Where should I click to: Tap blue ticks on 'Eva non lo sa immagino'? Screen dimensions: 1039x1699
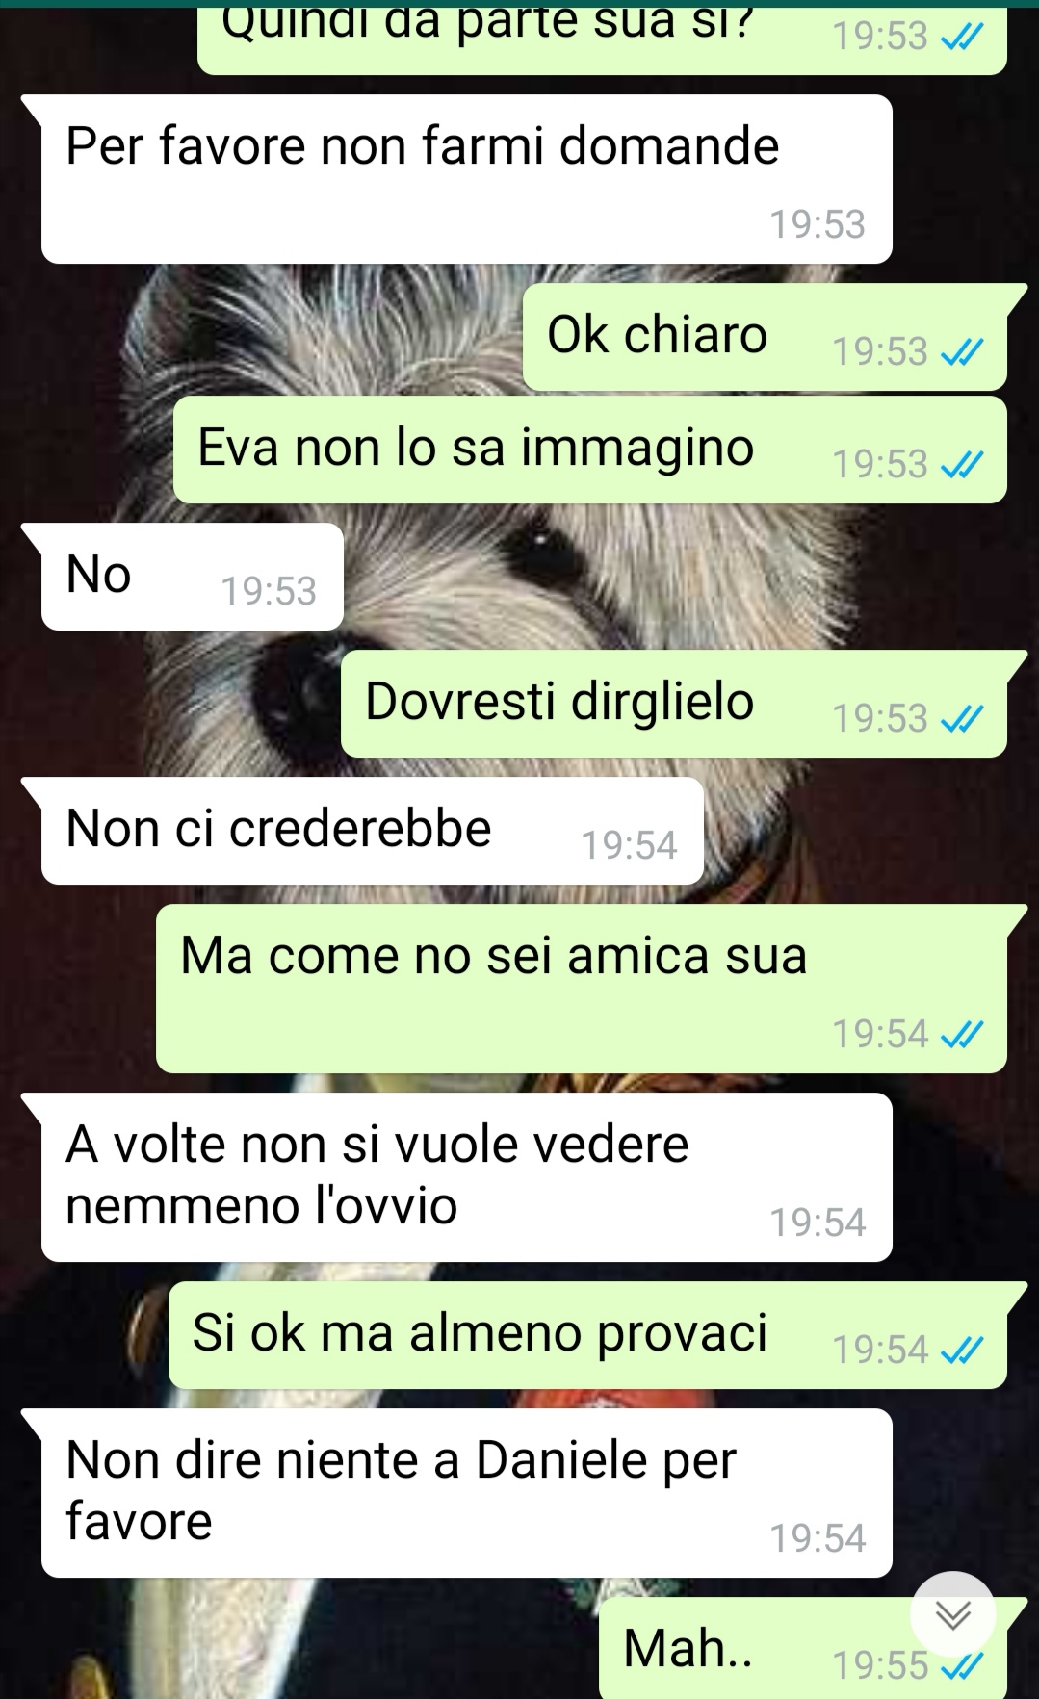[962, 465]
